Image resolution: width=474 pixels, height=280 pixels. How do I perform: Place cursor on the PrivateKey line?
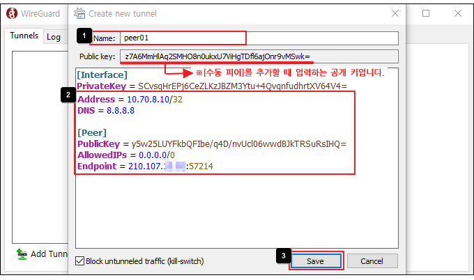pos(209,86)
